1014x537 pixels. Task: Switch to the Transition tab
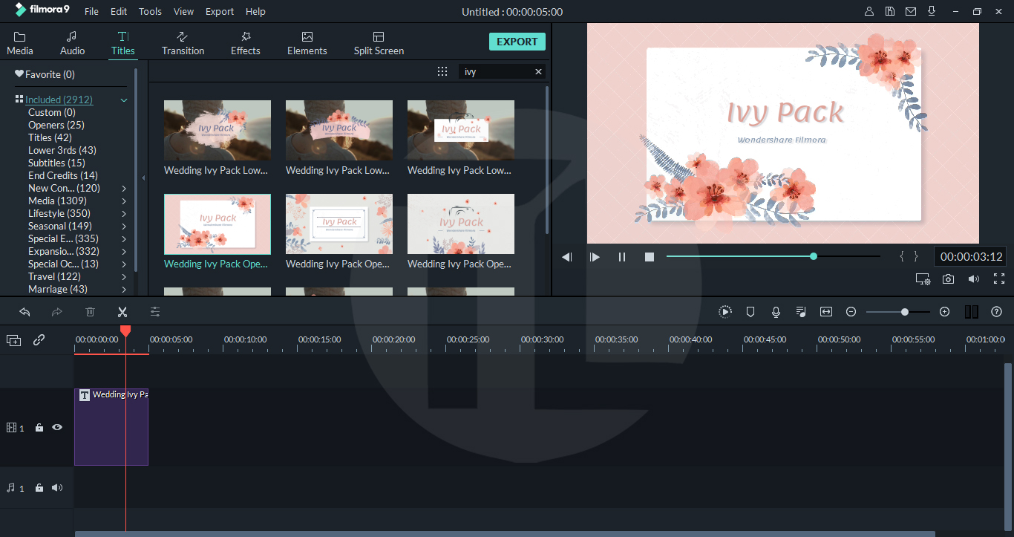tap(183, 42)
